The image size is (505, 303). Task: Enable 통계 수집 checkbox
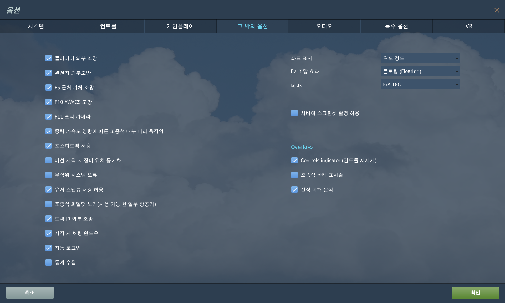coord(48,263)
